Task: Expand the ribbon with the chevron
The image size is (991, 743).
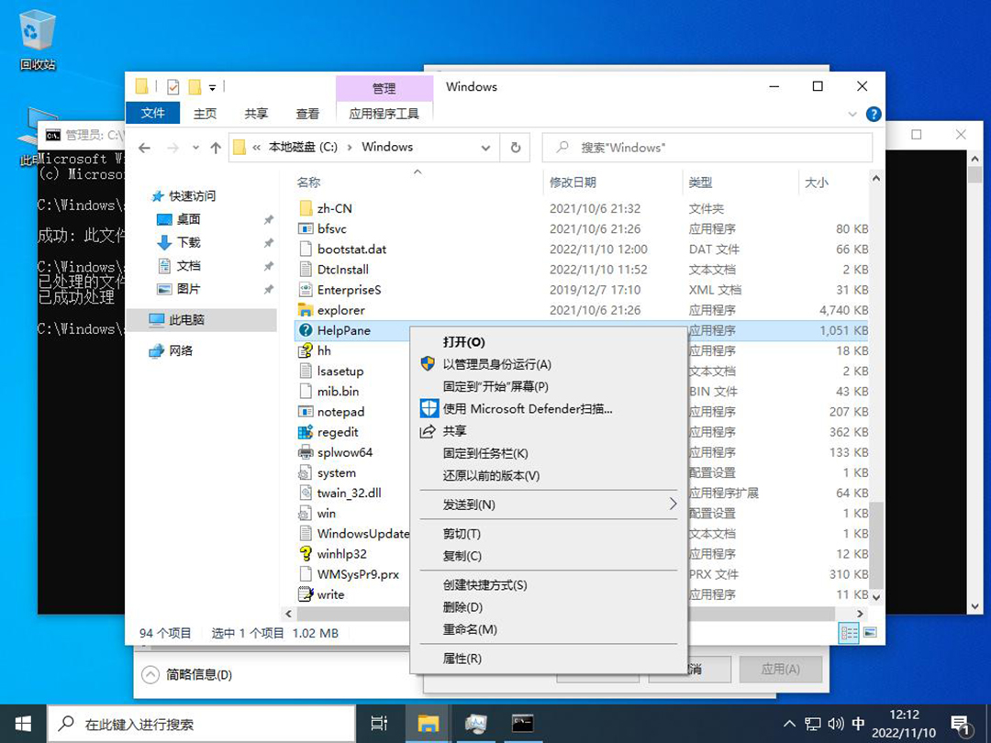Action: [x=852, y=115]
